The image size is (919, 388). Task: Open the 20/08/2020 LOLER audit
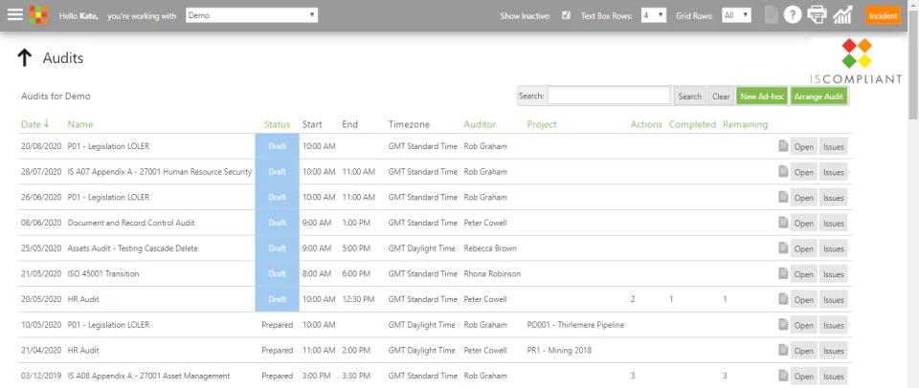(803, 147)
